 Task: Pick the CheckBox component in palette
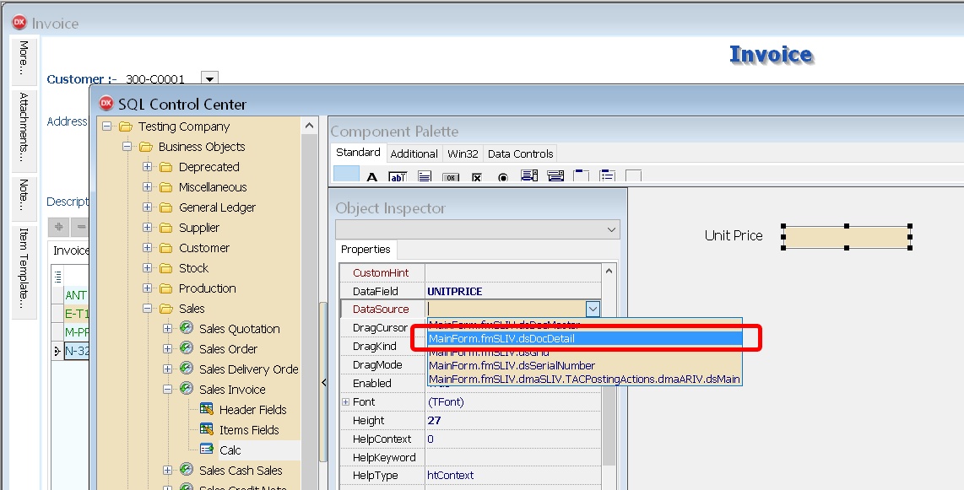tap(477, 177)
